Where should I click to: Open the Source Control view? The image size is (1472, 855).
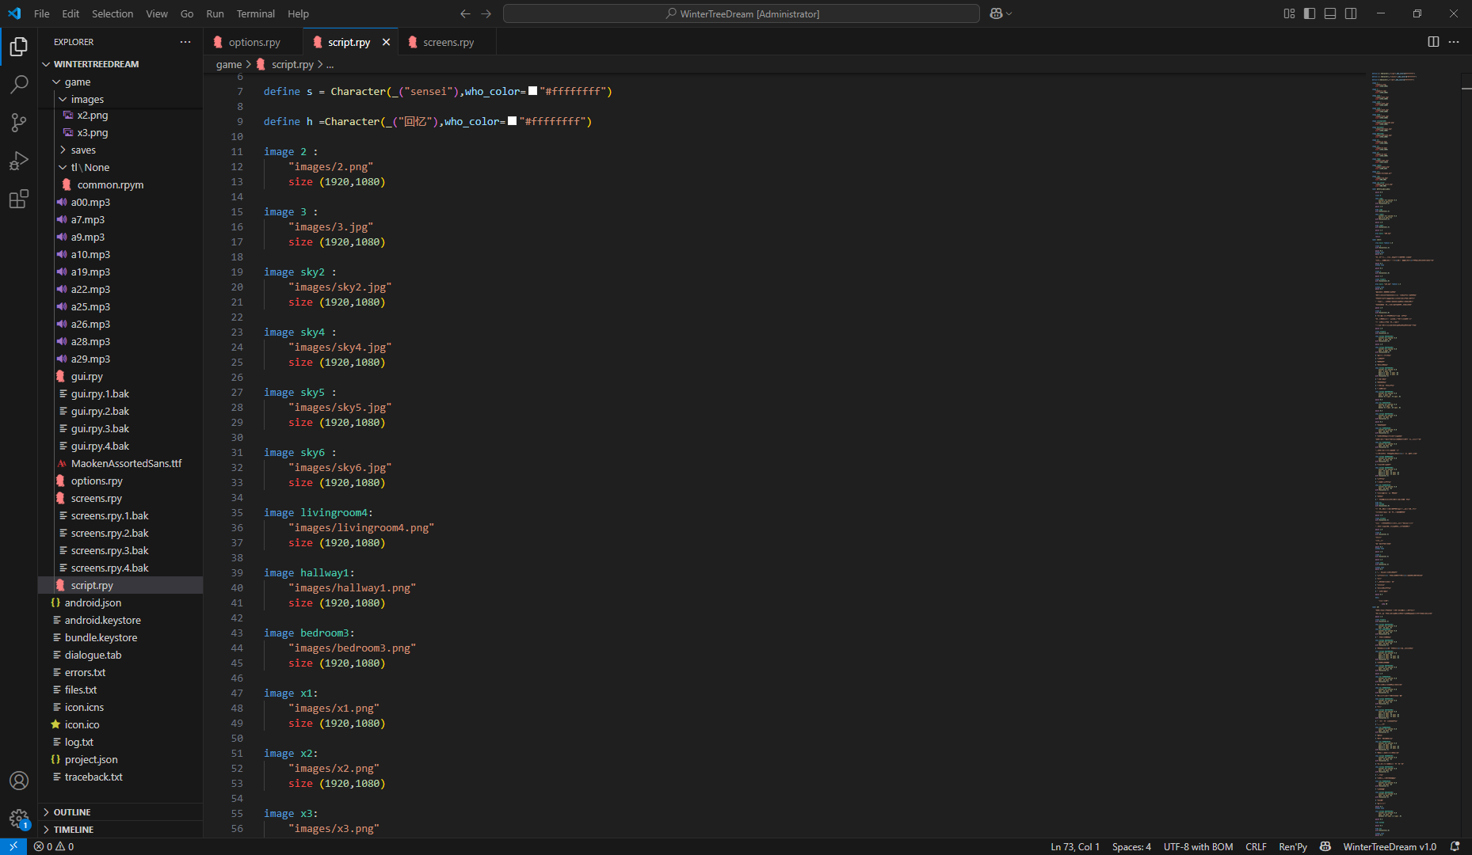19,122
